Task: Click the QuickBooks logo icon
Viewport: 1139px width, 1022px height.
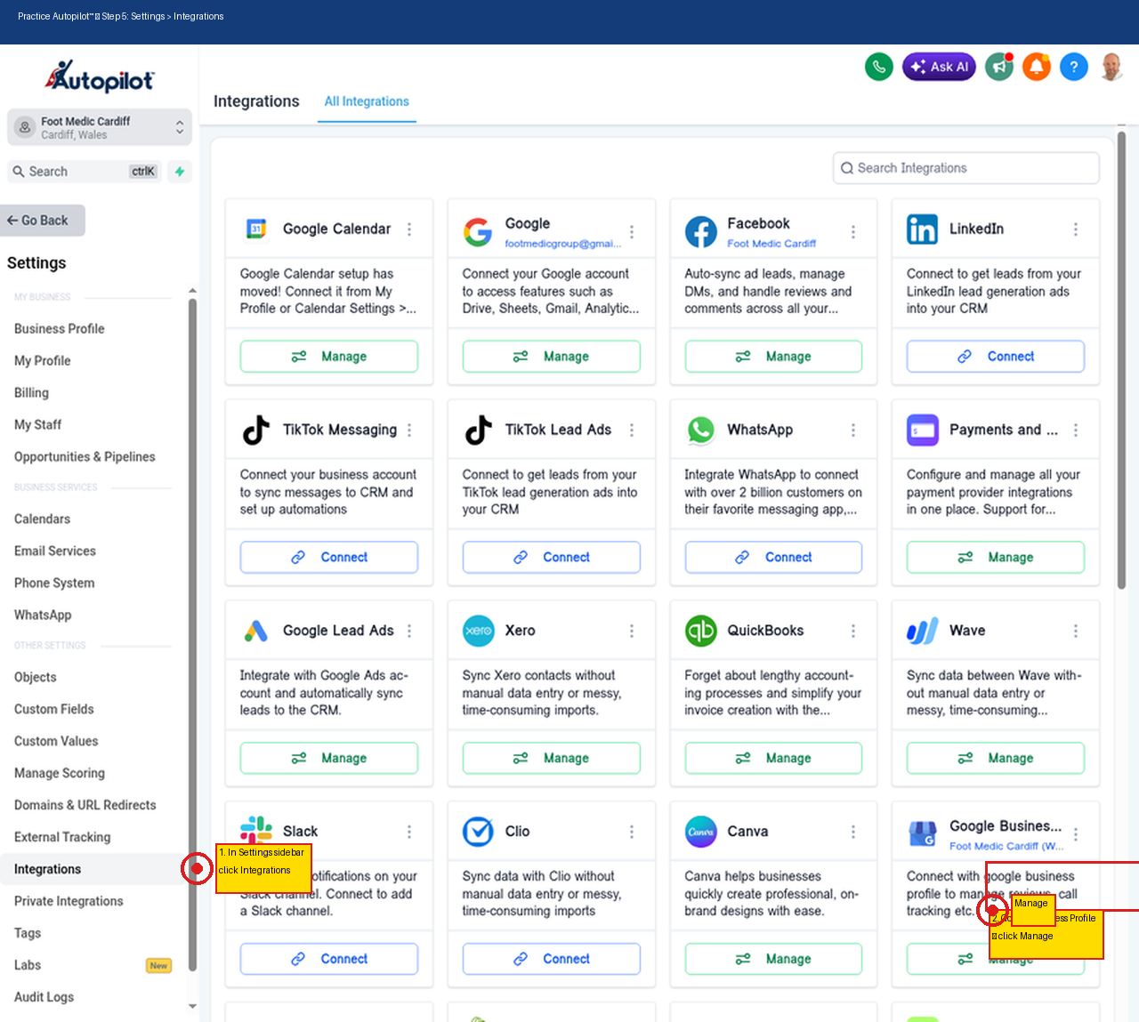Action: tap(701, 631)
